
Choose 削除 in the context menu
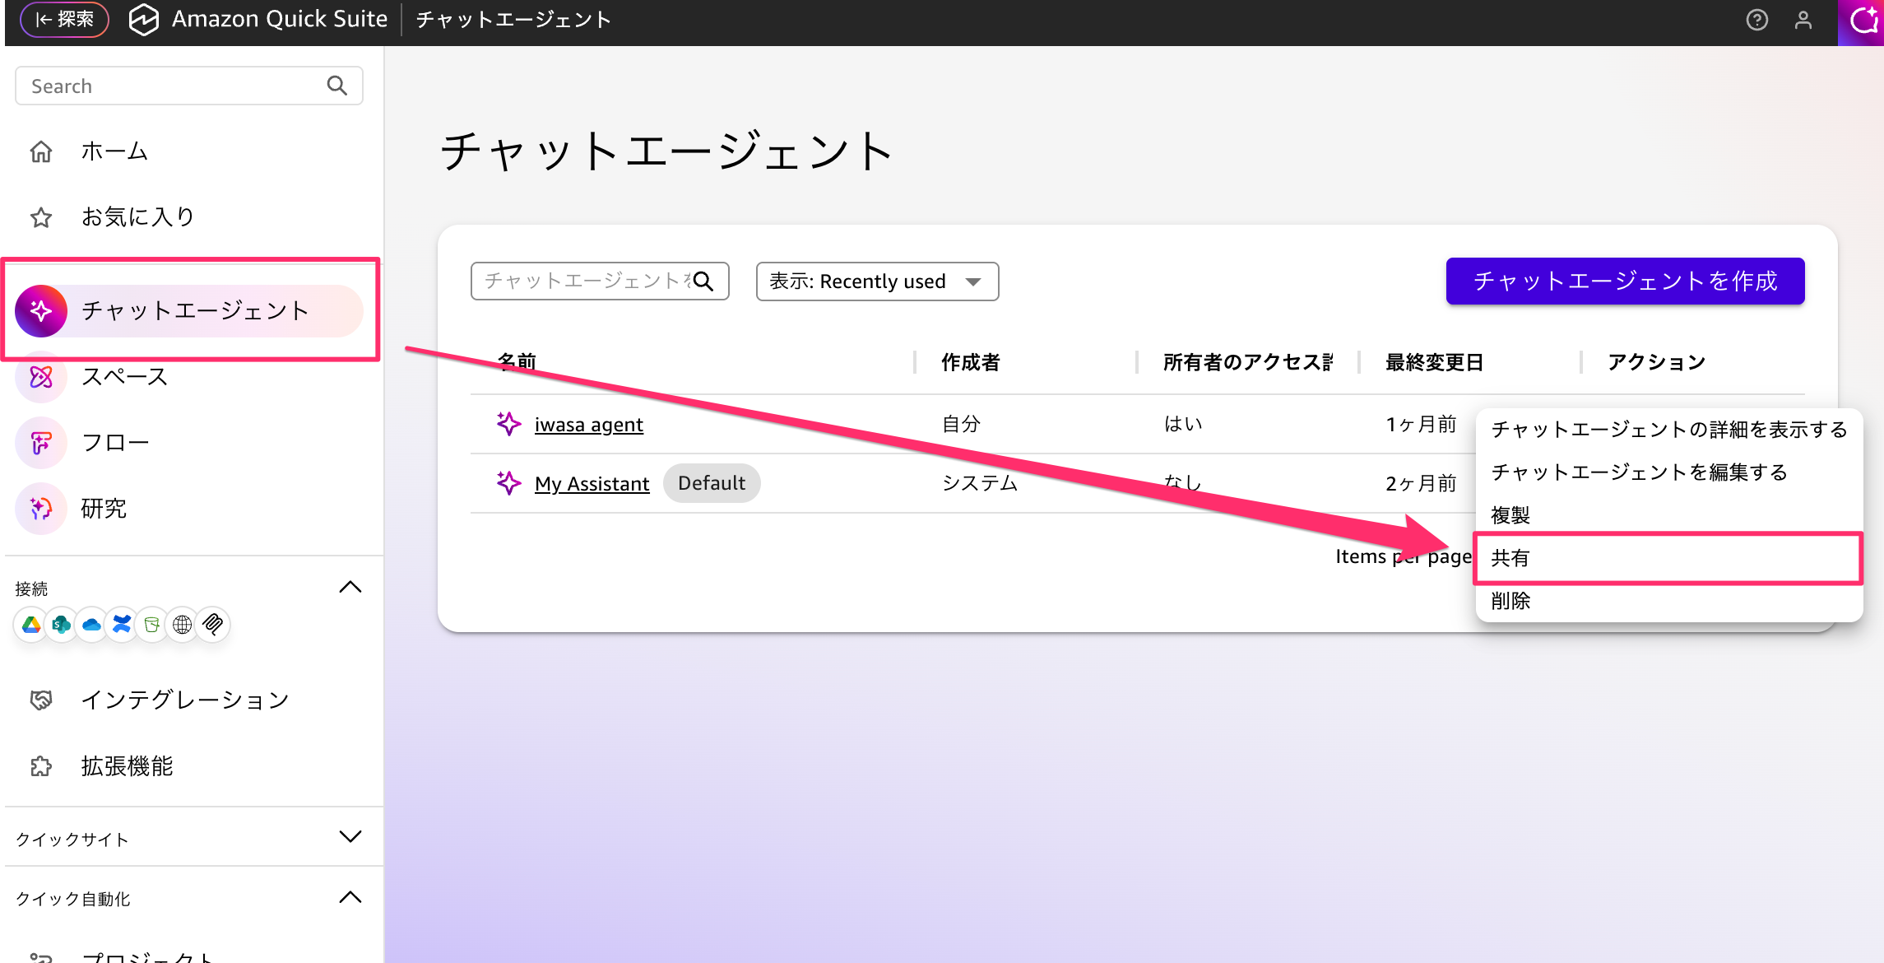tap(1510, 601)
